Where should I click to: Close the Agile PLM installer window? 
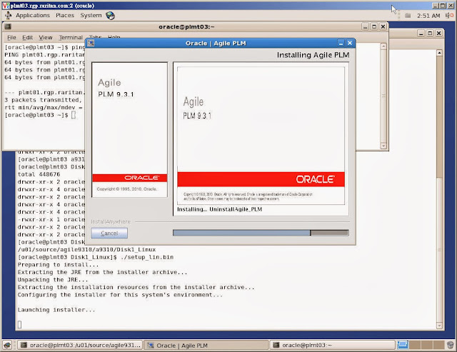point(350,43)
